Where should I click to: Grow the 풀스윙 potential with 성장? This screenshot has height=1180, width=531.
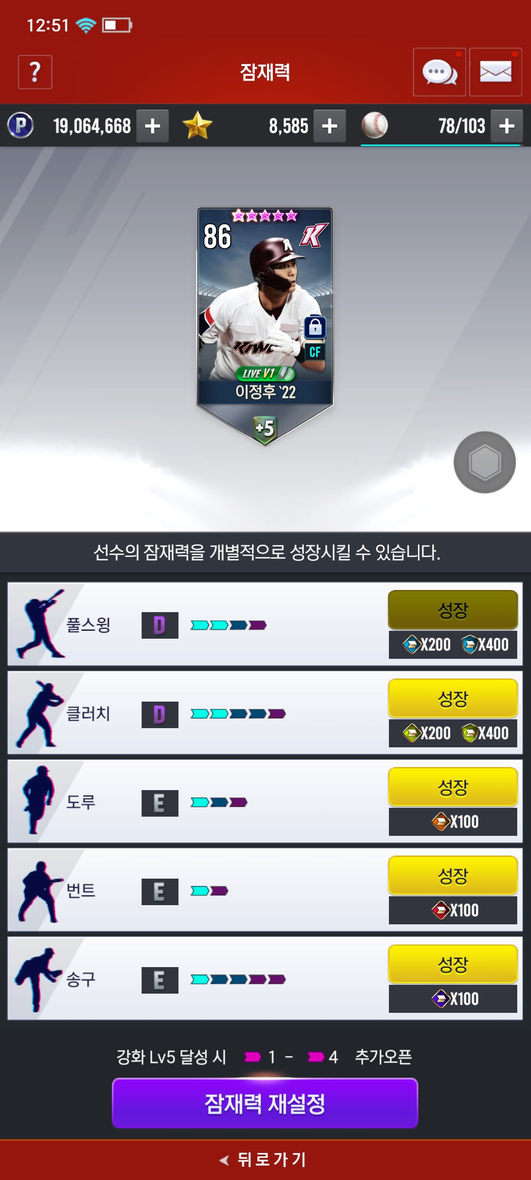[x=453, y=610]
